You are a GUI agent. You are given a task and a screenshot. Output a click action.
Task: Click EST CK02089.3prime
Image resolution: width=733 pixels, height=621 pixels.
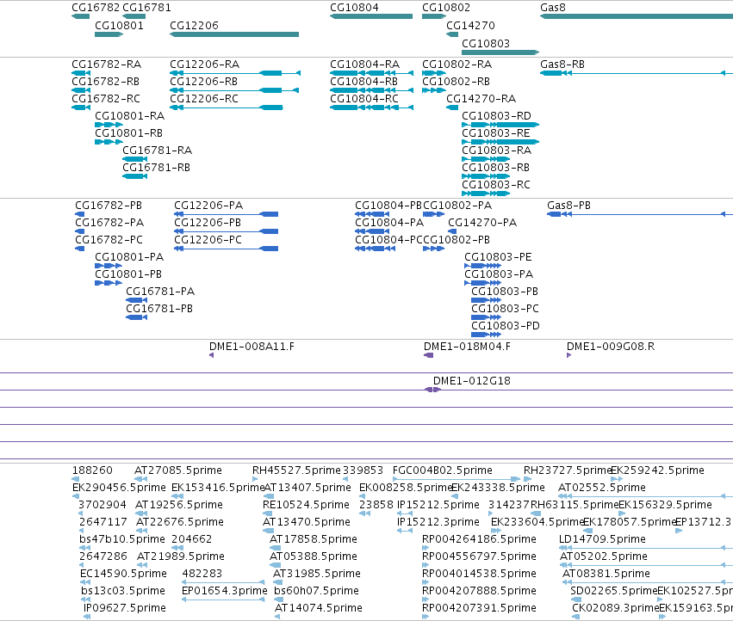576,617
